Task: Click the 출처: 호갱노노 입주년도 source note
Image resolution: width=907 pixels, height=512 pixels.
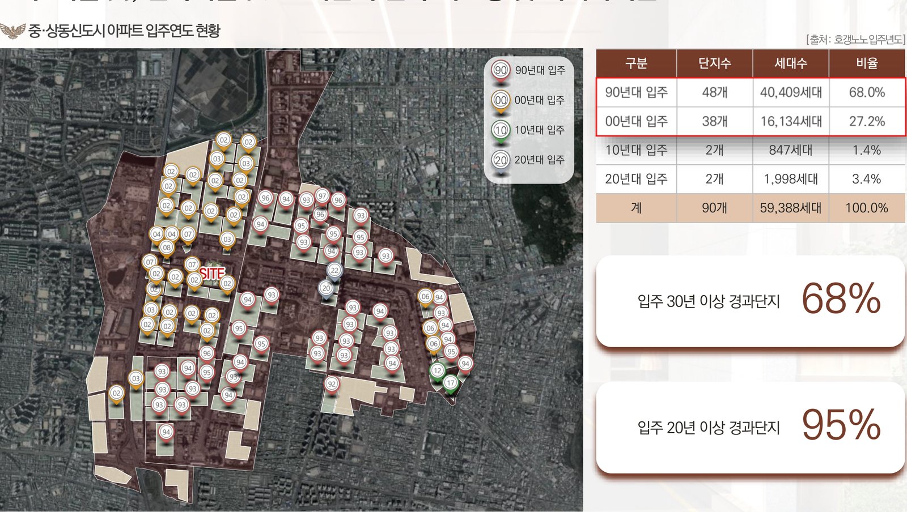Action: 855,39
